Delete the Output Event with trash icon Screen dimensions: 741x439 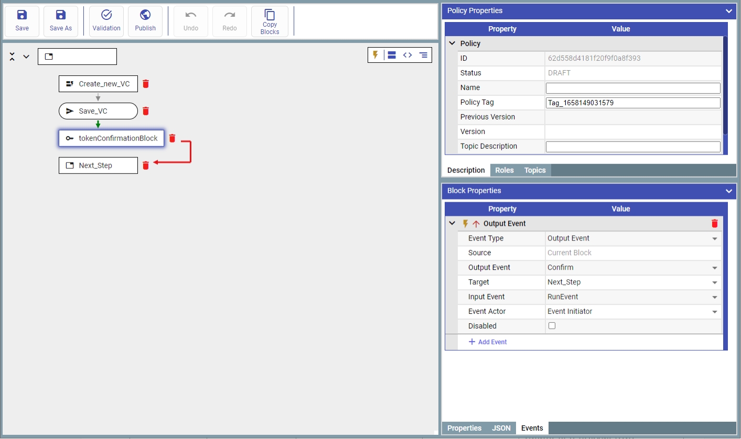[x=714, y=224]
